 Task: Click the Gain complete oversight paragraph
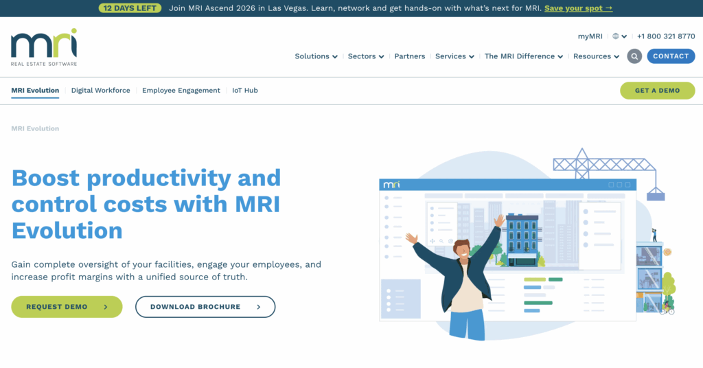(x=166, y=271)
